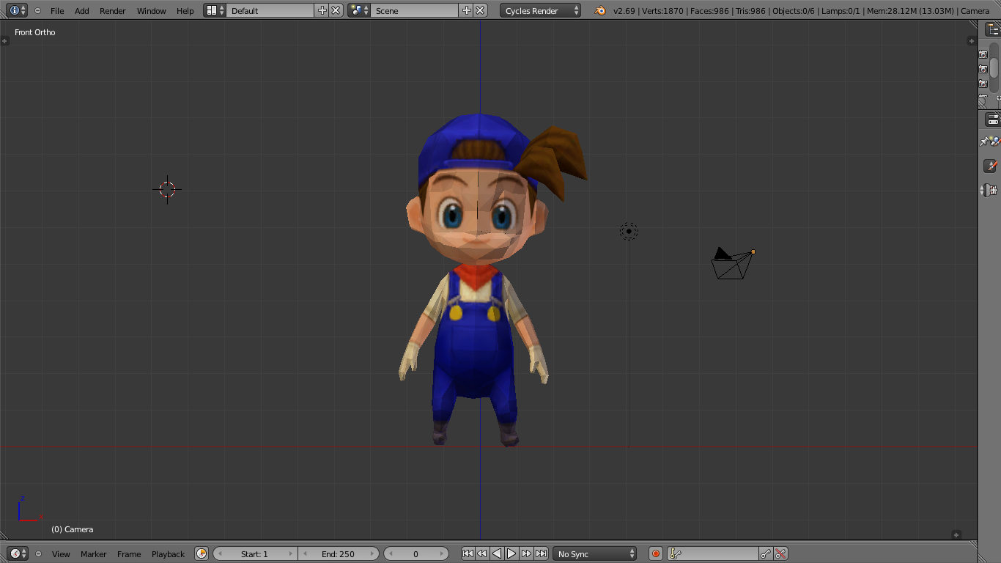1001x563 pixels.
Task: Jump to the last frame
Action: click(541, 553)
